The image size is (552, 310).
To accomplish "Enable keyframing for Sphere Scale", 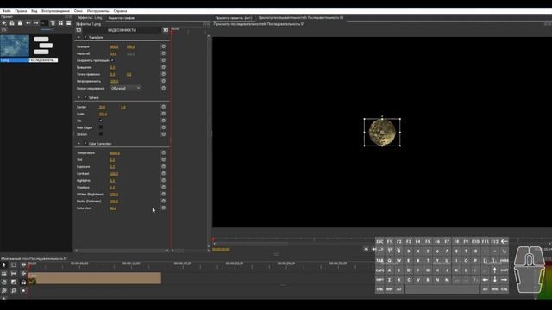I will 163,114.
